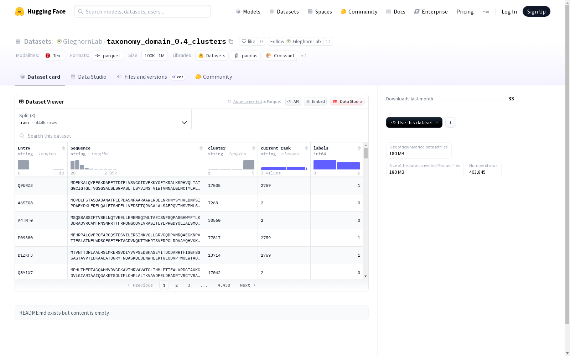Open Docs in the top navigation
Image resolution: width=570 pixels, height=356 pixels.
396,11
